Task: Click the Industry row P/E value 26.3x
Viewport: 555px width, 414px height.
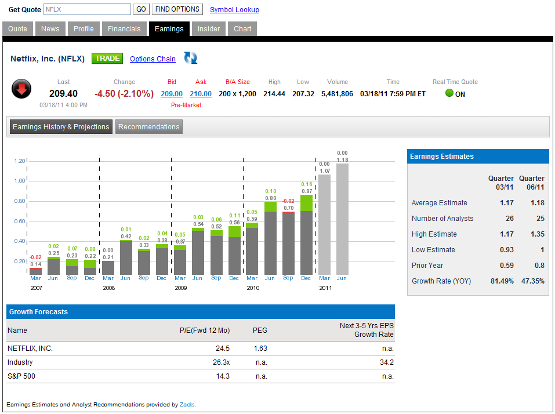Action: click(221, 362)
